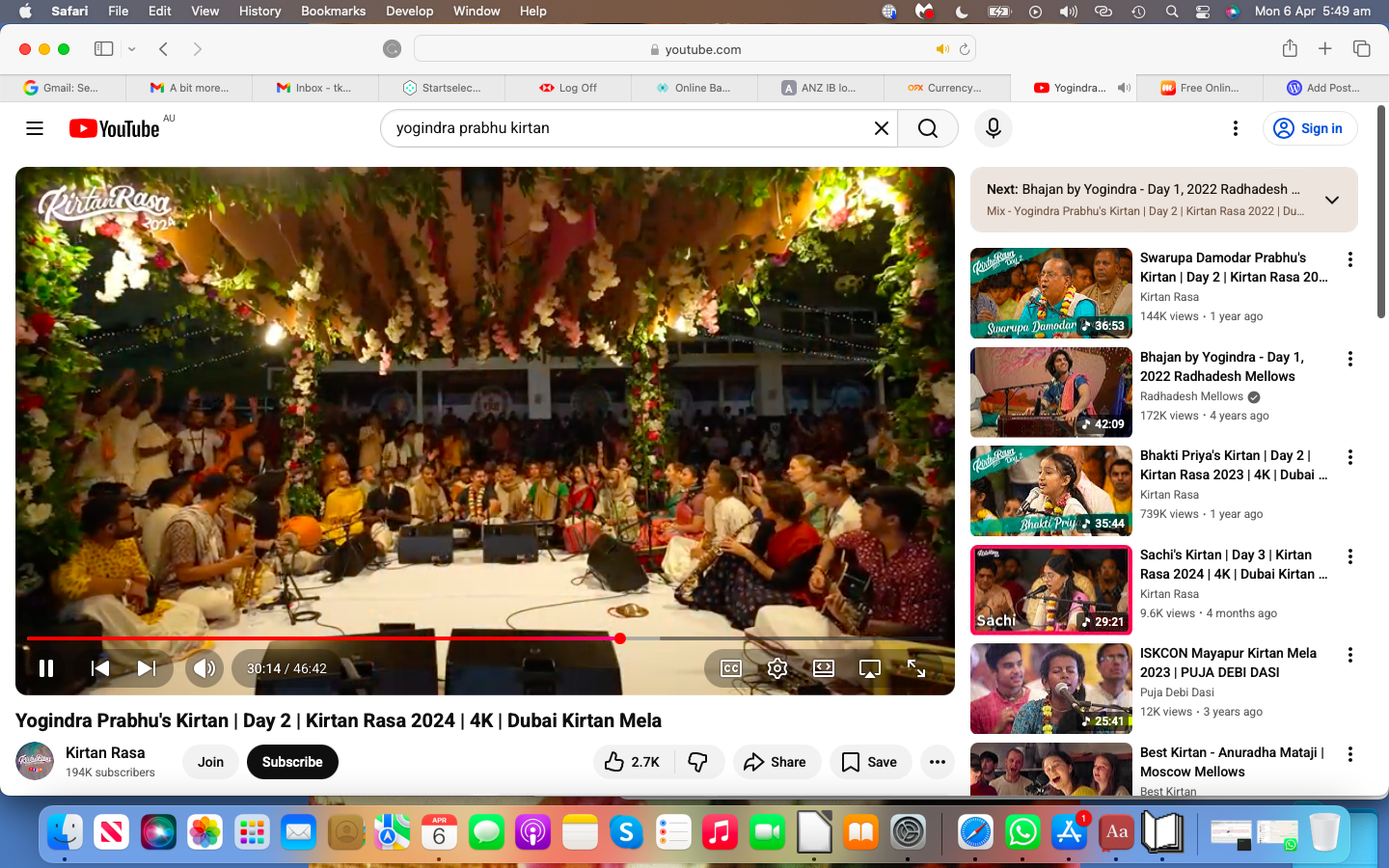Open YouTube hamburger guide menu
This screenshot has height=868, width=1389.
point(35,128)
